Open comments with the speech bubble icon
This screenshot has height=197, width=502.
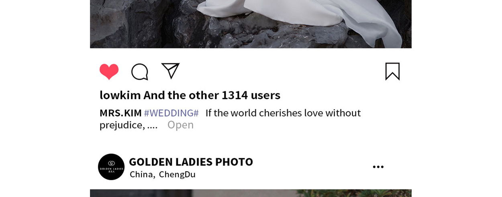pyautogui.click(x=140, y=72)
